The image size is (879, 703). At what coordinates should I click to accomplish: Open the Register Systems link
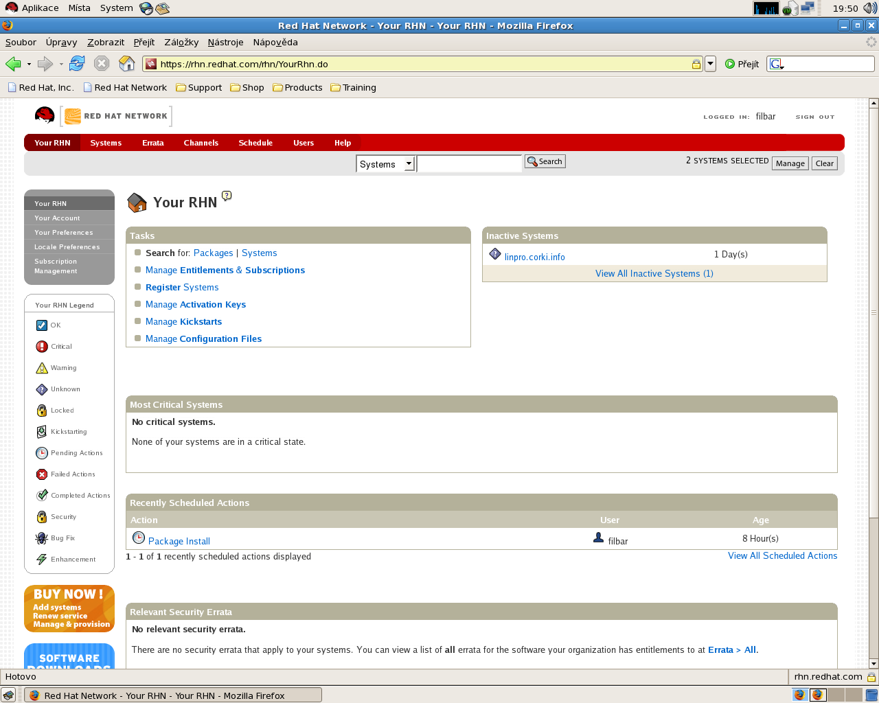[x=182, y=287]
